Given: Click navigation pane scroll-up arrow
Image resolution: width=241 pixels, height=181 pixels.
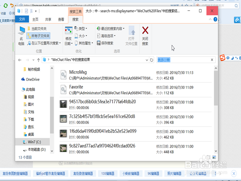Looking at the screenshot, I should pos(52,68).
